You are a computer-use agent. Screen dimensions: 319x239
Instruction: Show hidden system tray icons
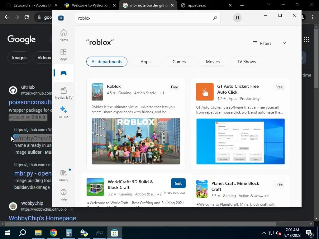[x=264, y=233]
